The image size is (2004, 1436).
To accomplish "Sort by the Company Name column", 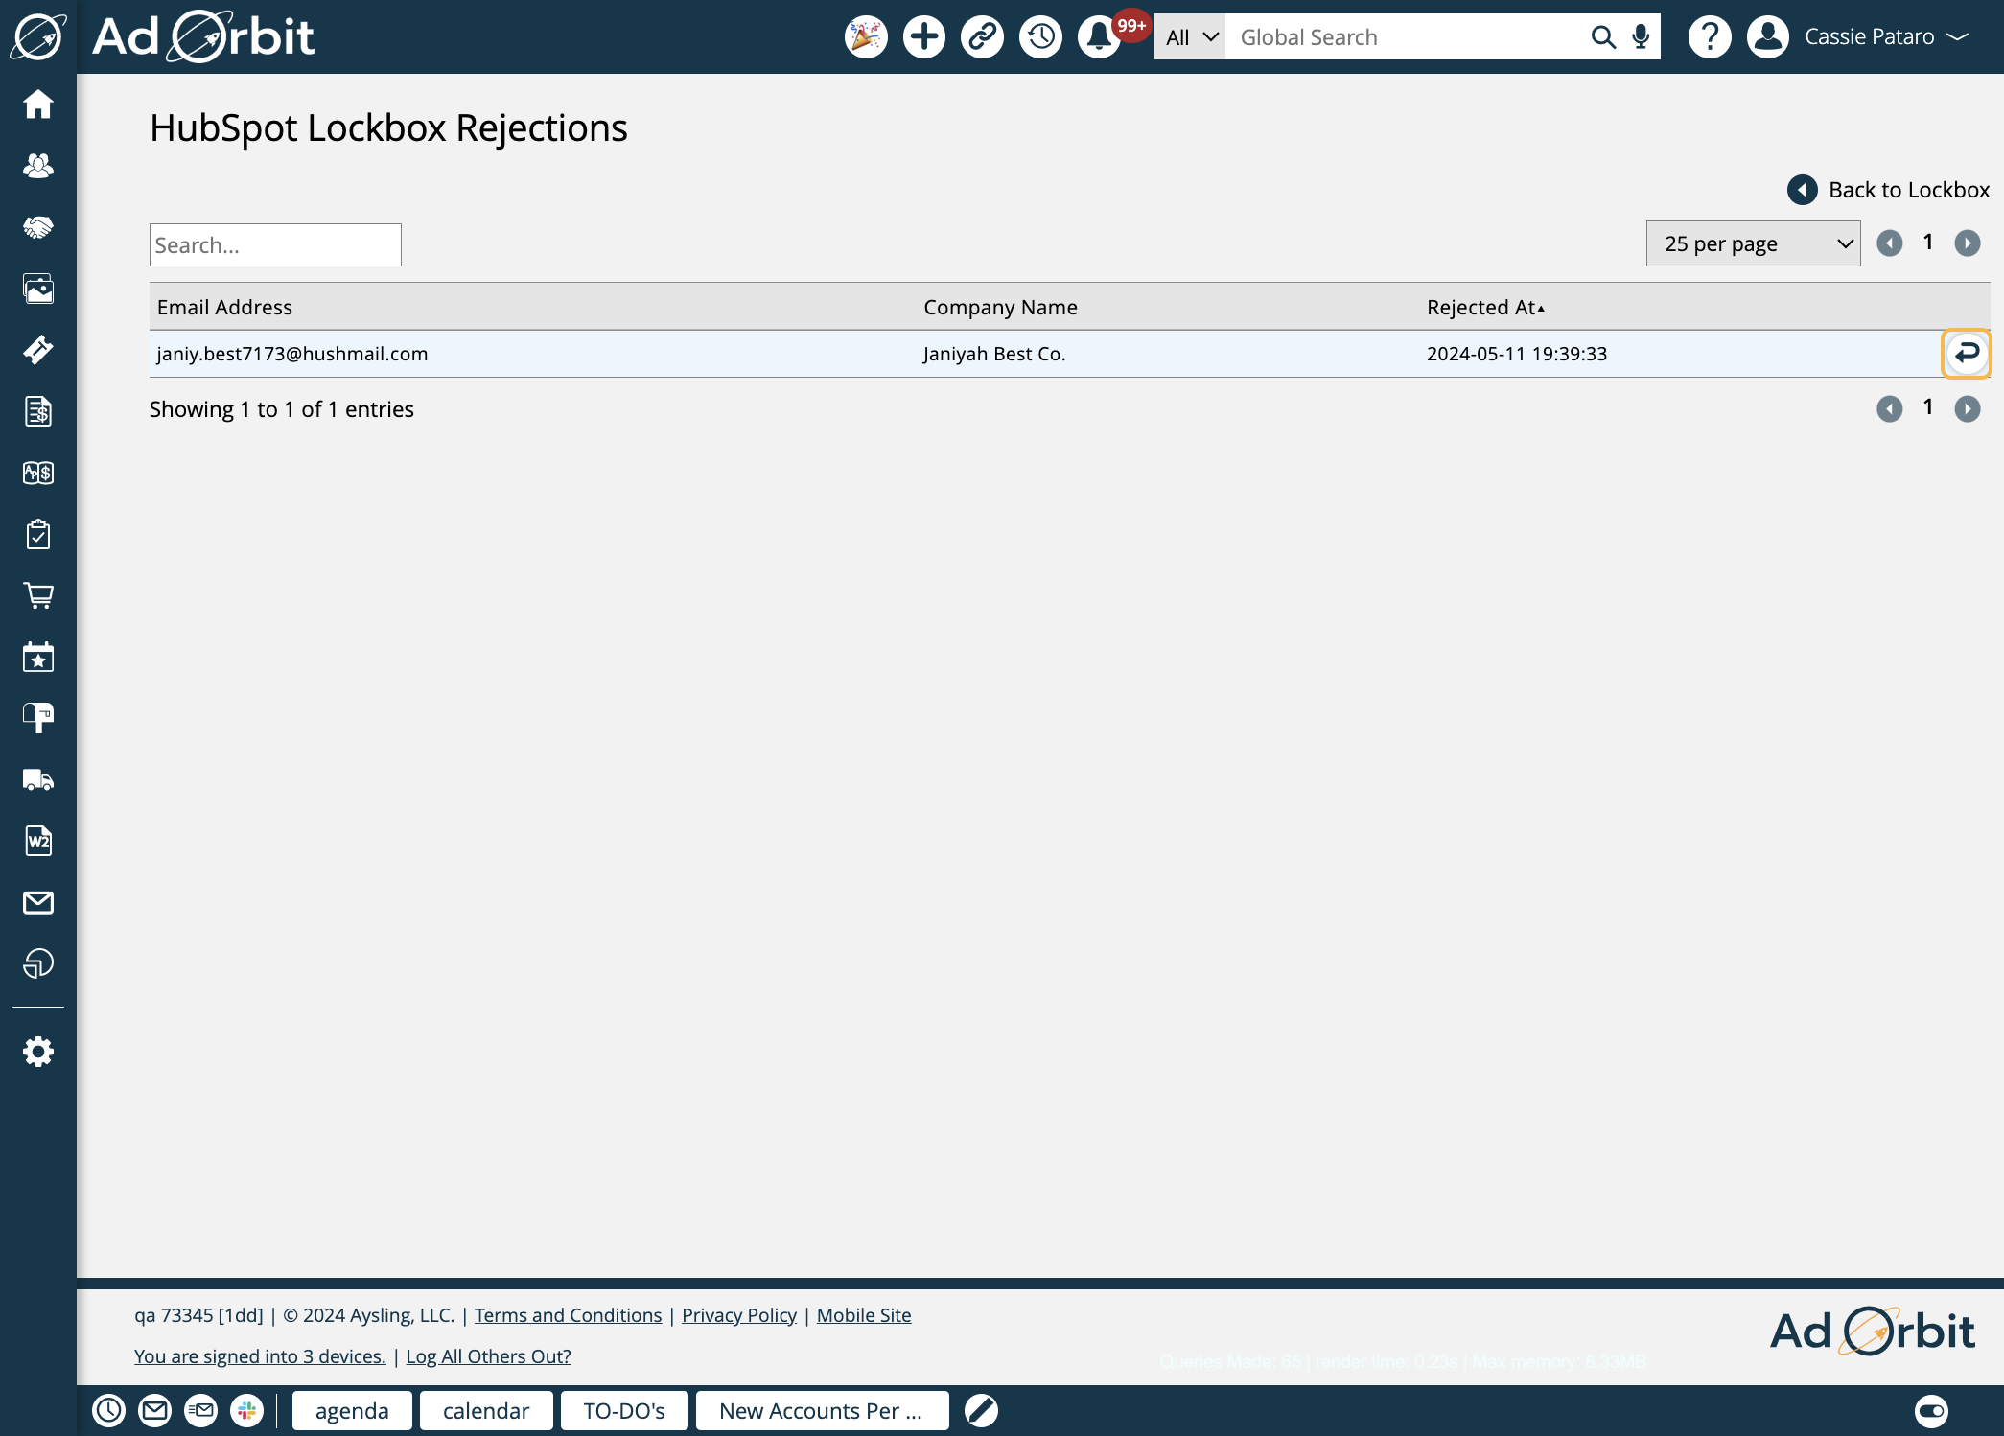I will [1000, 307].
